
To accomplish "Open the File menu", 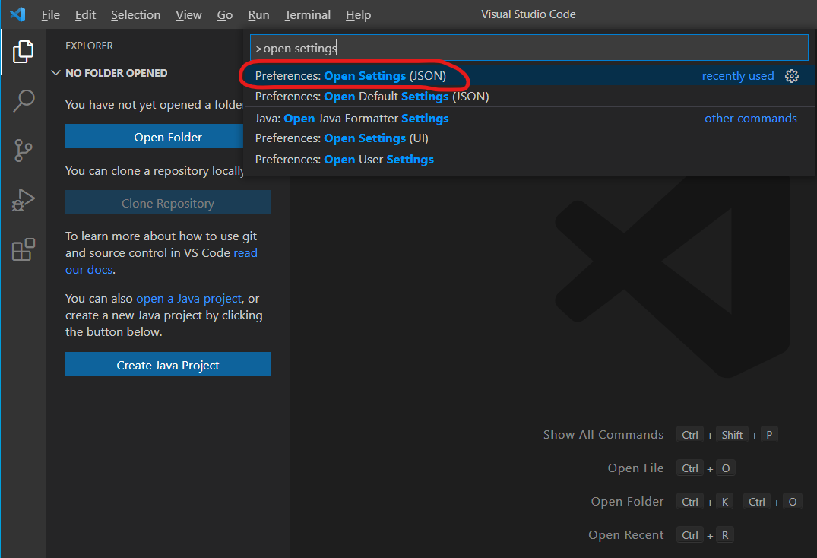I will tap(51, 15).
